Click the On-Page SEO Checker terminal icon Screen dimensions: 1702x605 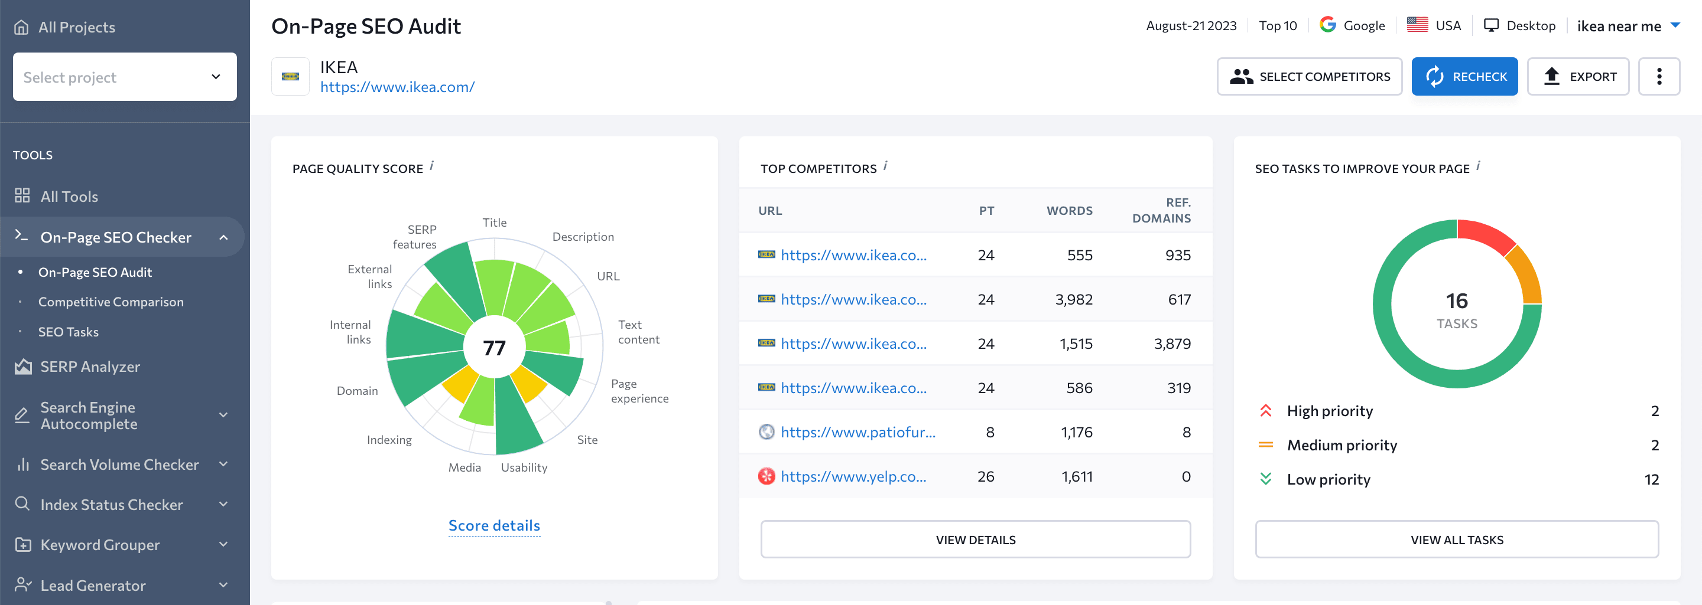pos(22,236)
